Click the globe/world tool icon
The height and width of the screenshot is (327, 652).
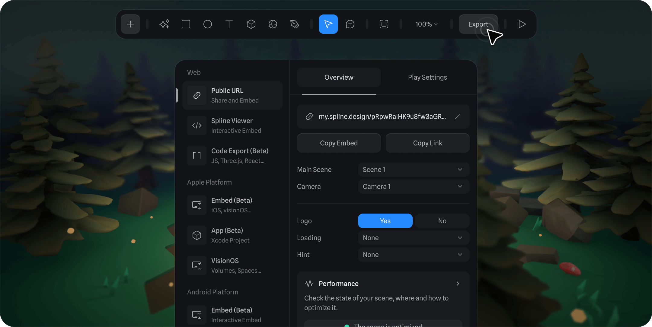coord(272,24)
